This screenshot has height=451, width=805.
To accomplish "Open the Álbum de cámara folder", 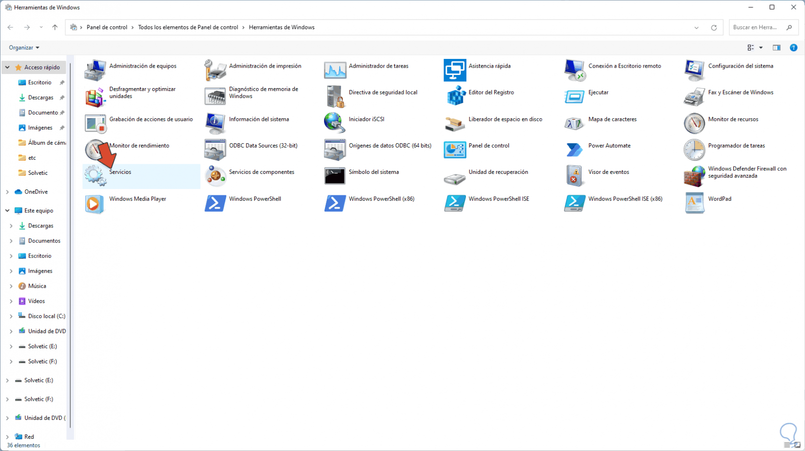I will (x=47, y=143).
